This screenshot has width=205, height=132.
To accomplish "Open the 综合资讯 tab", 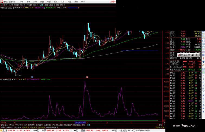I will 26,127.
